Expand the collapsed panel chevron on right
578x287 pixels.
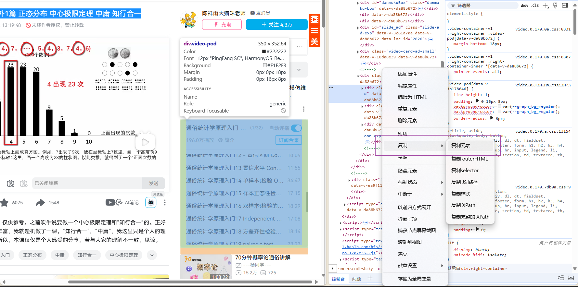click(299, 70)
